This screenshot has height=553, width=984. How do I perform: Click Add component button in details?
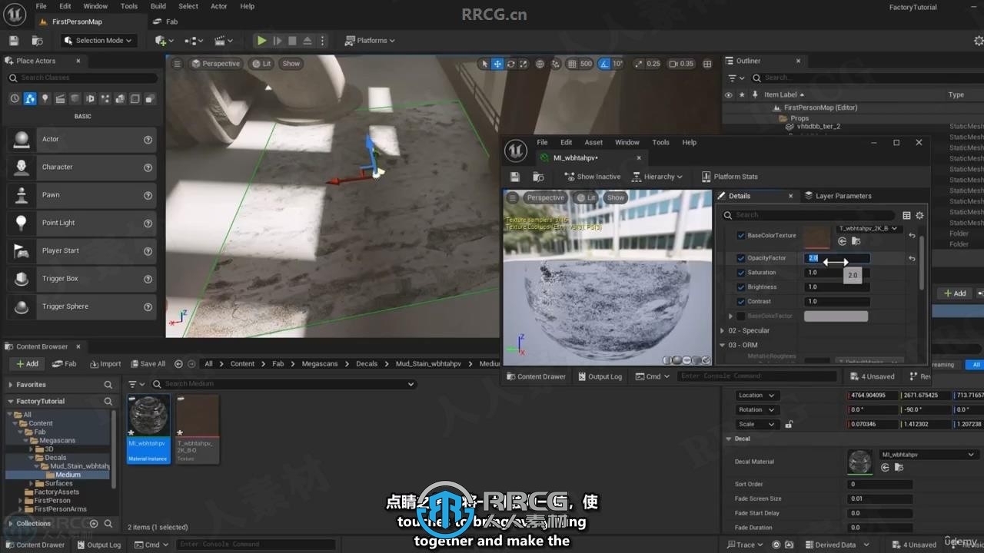tap(955, 293)
